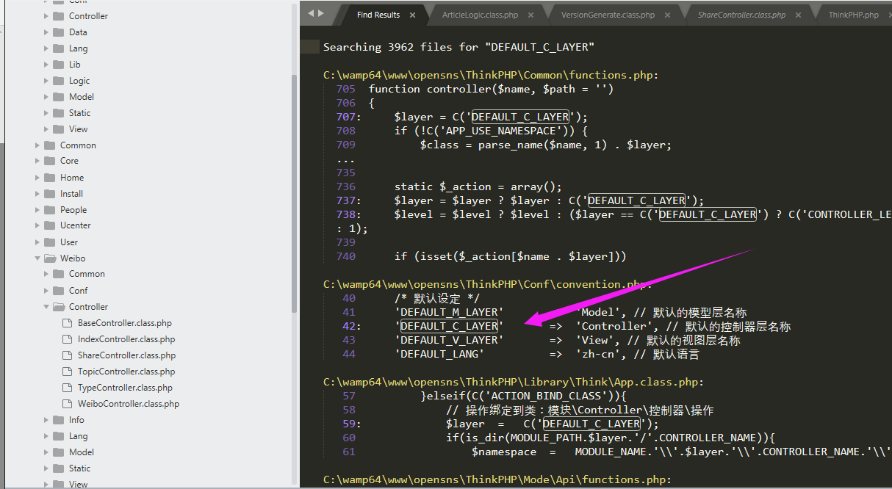The image size is (892, 489).
Task: Close the VersionGenerate.class.php tab
Action: [x=667, y=15]
